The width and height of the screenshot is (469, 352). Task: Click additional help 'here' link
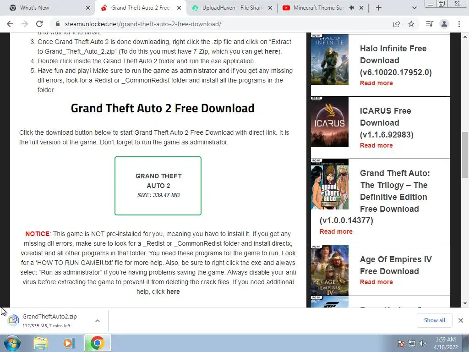(x=173, y=291)
